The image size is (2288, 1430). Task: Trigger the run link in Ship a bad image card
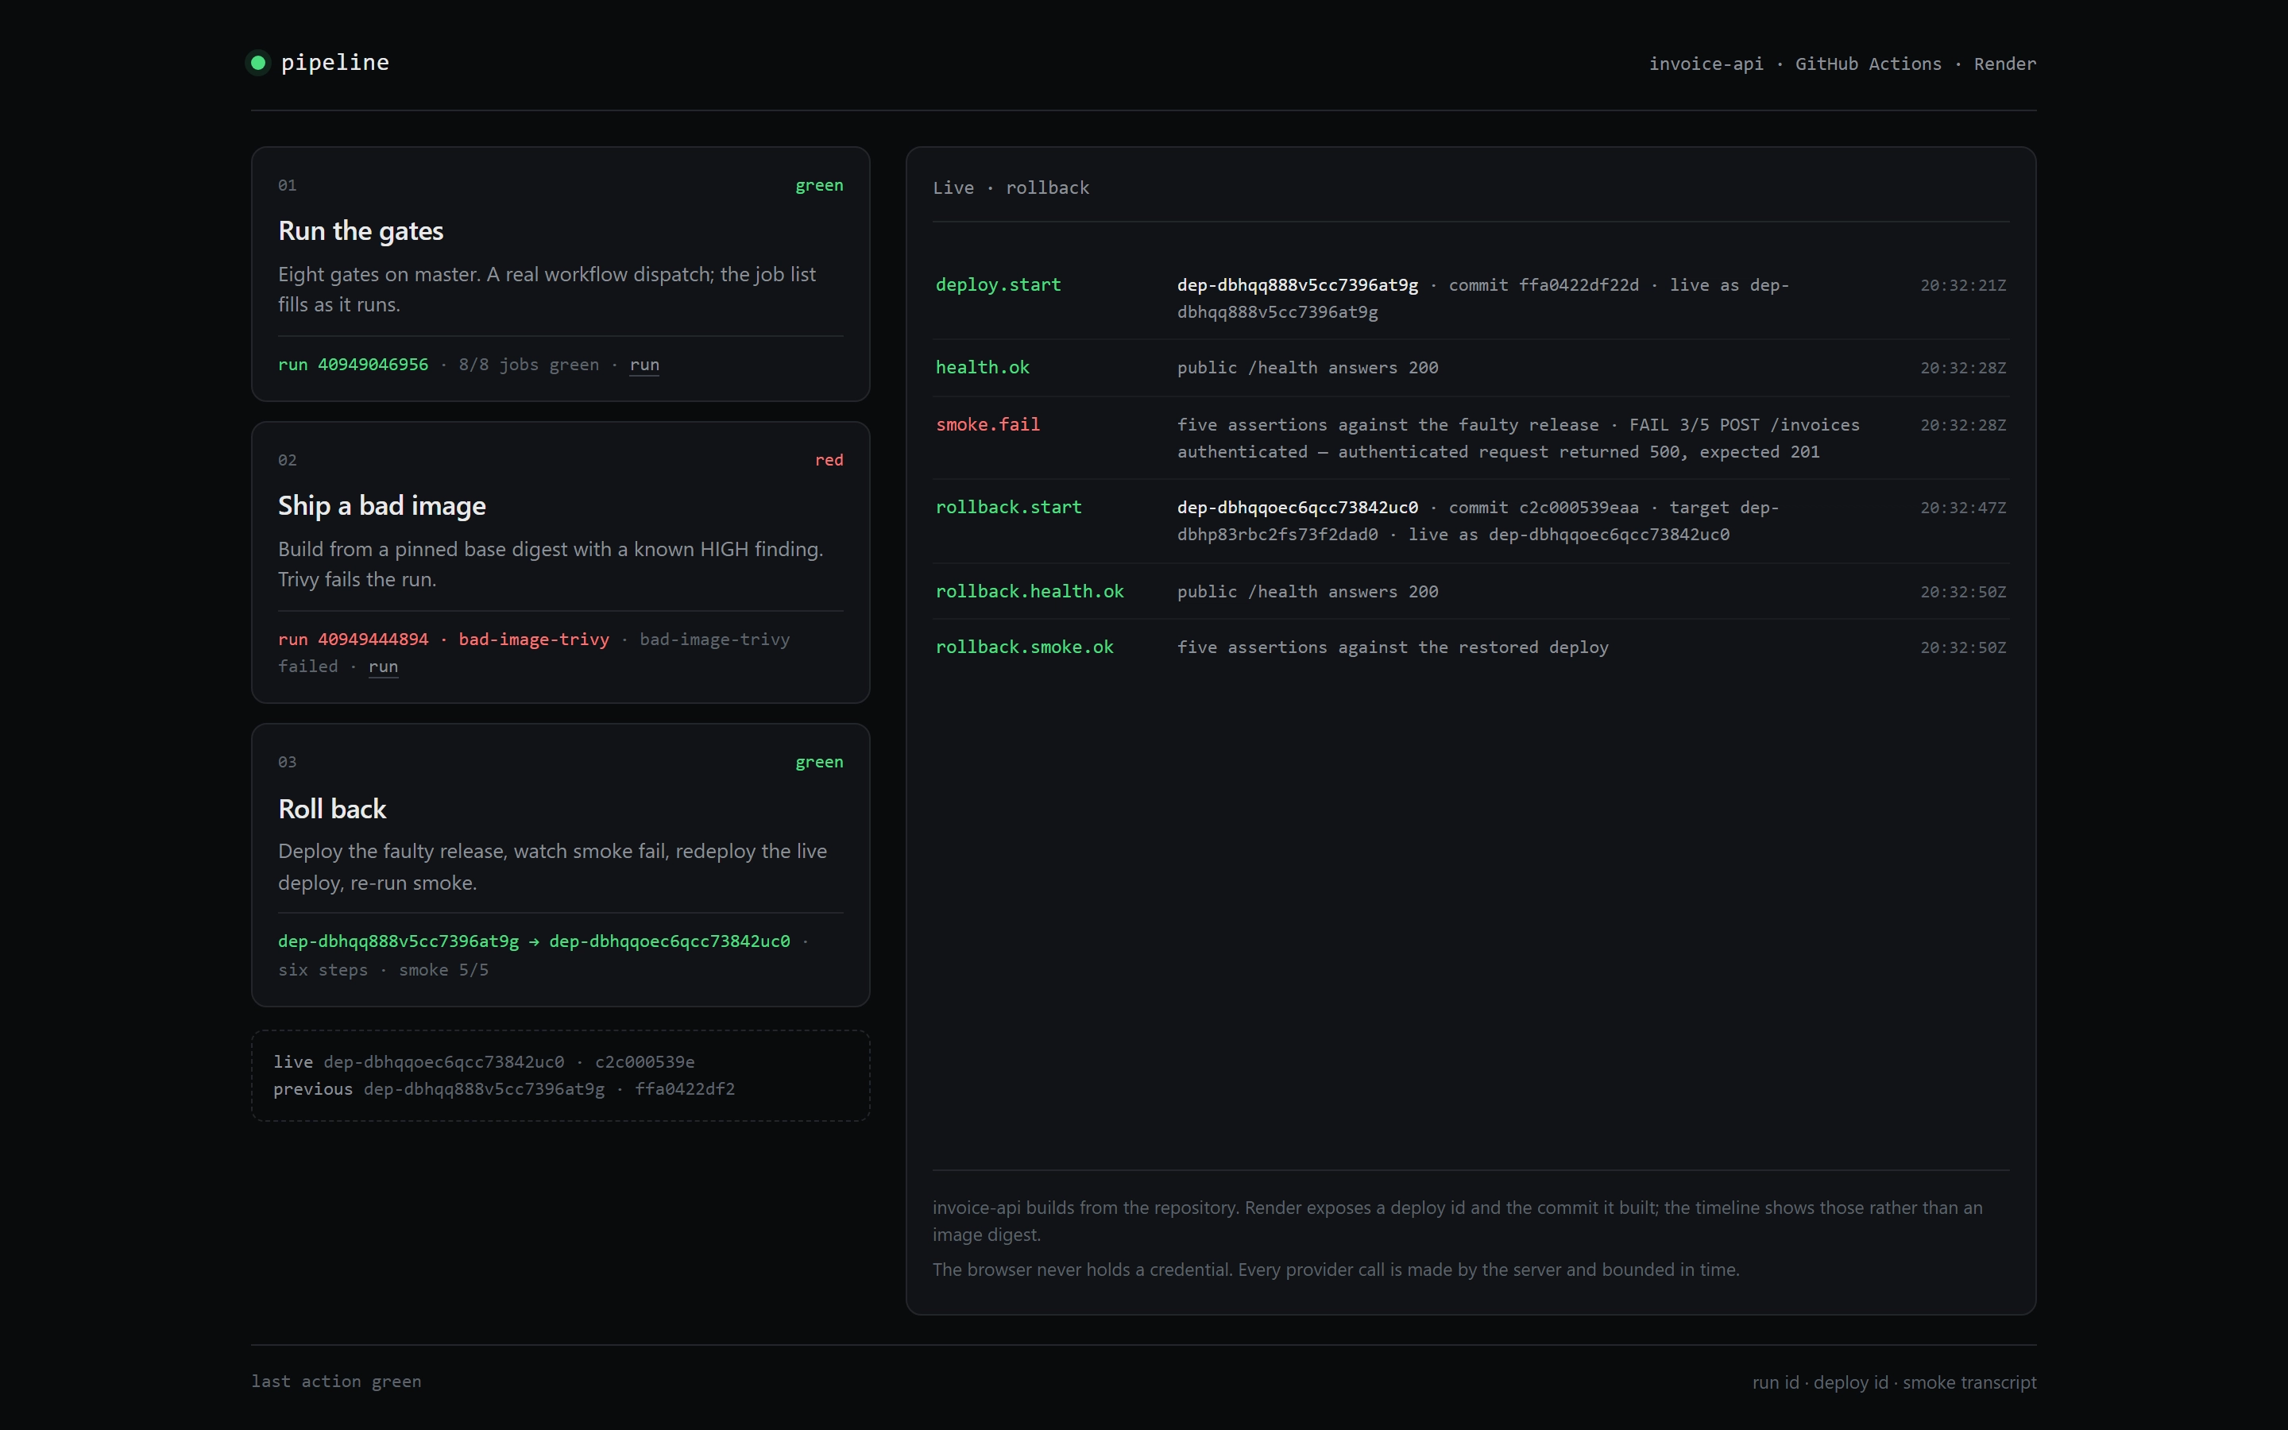383,667
